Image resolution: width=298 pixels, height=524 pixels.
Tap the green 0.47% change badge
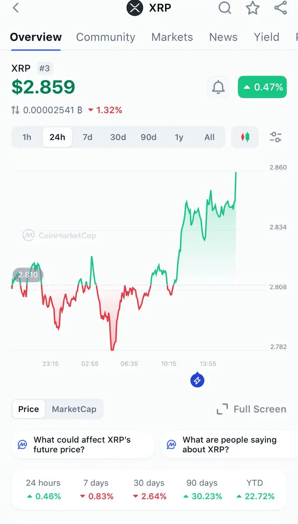[262, 87]
